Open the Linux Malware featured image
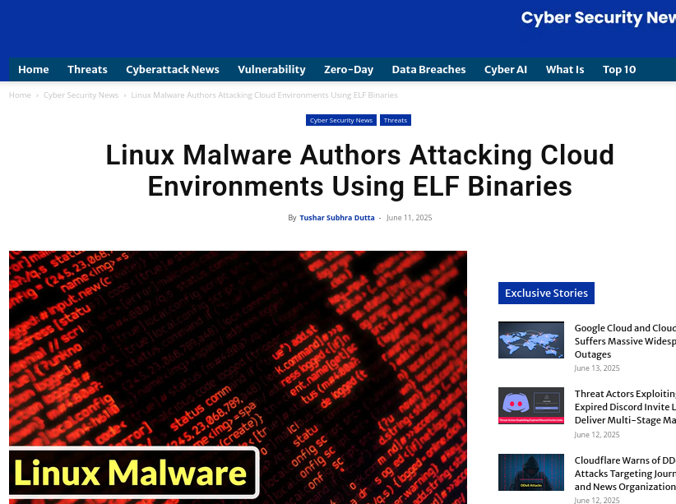 [x=238, y=377]
